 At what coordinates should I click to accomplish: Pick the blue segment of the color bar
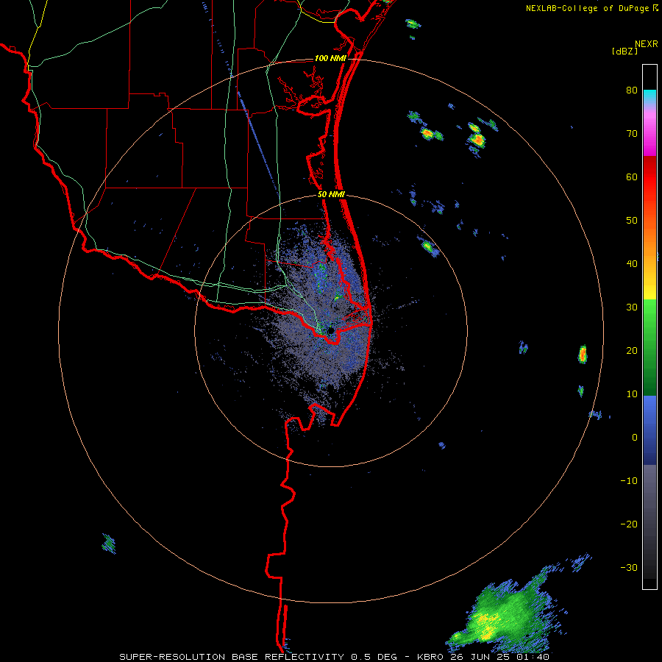click(x=649, y=430)
